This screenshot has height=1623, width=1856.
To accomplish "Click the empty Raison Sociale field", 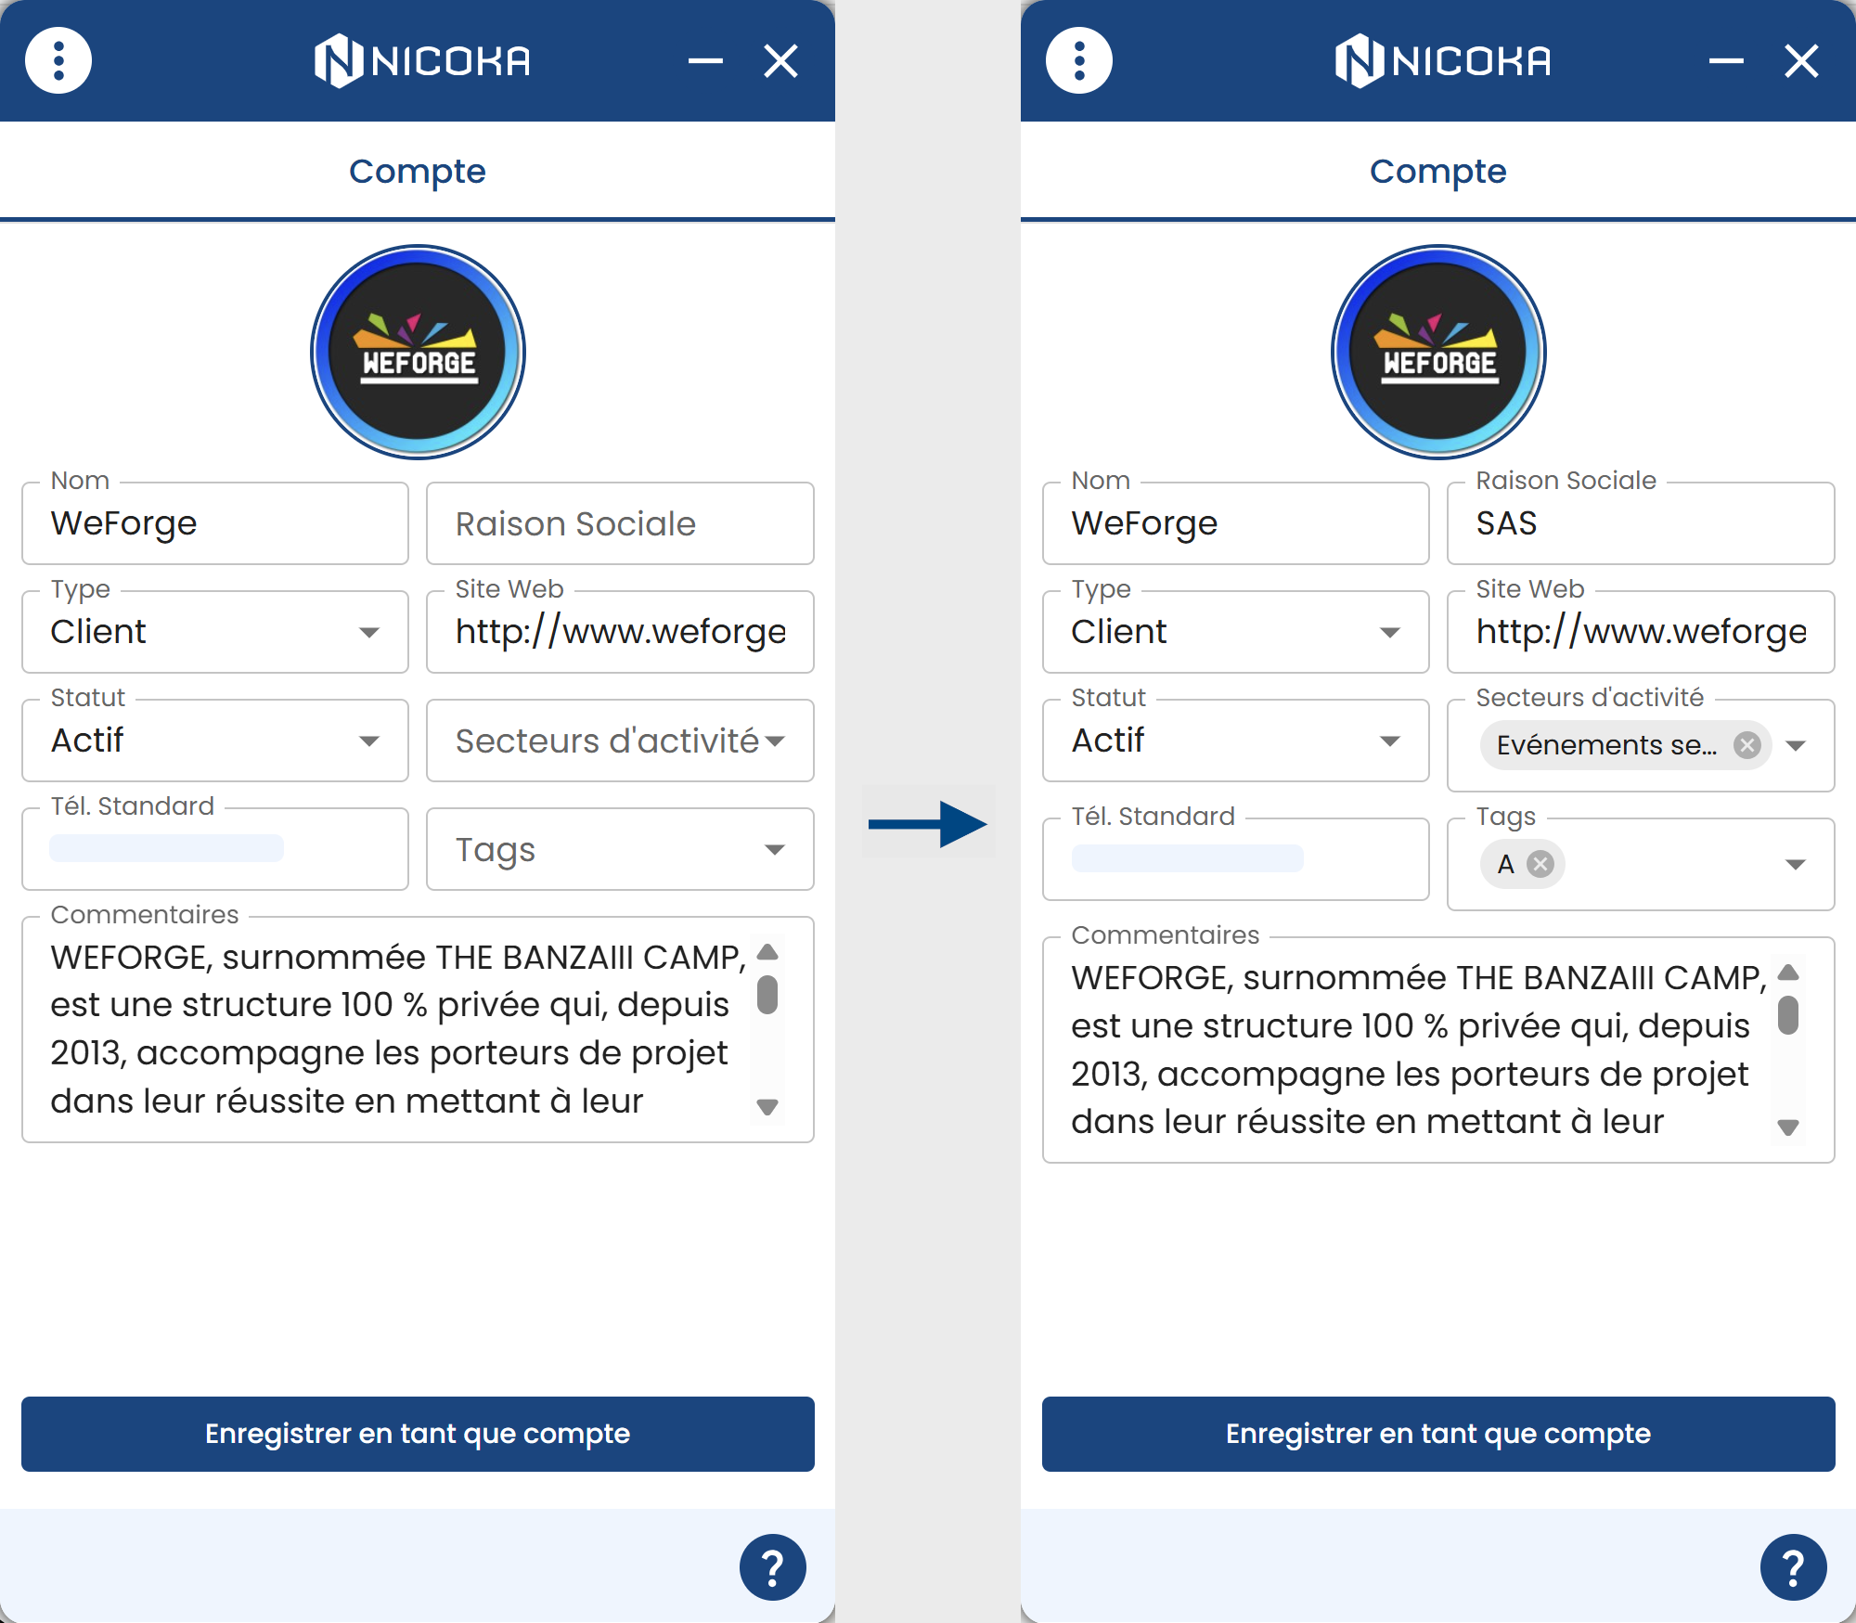I will pos(619,524).
